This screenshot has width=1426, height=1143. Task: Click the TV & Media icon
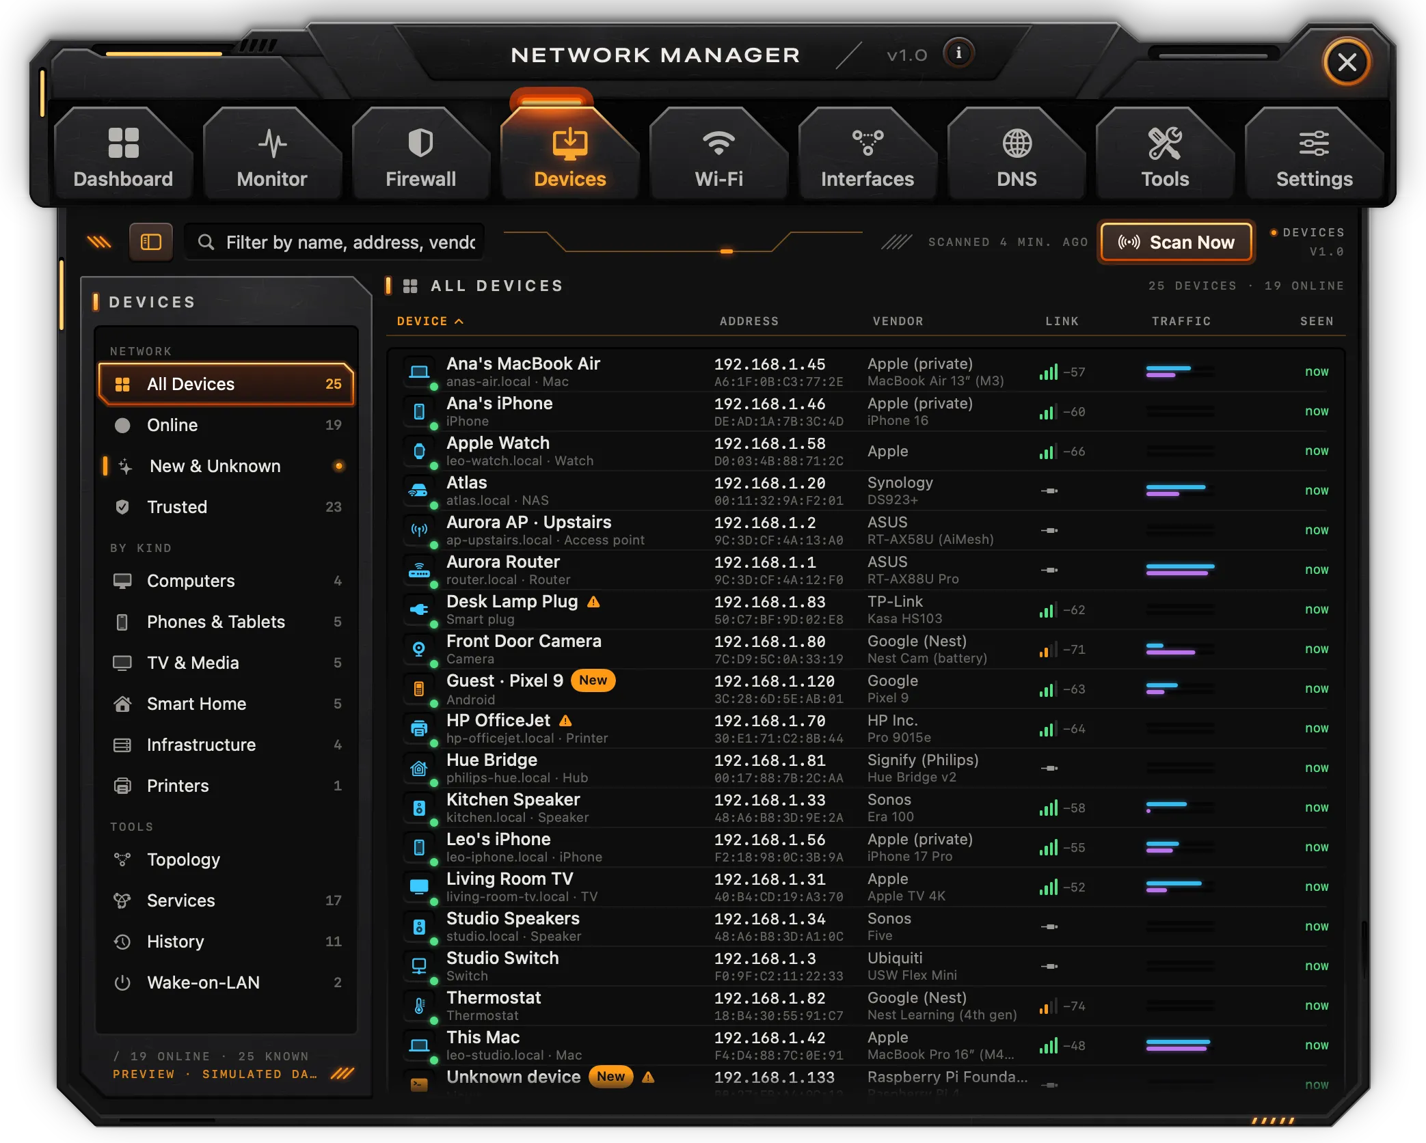click(x=122, y=663)
